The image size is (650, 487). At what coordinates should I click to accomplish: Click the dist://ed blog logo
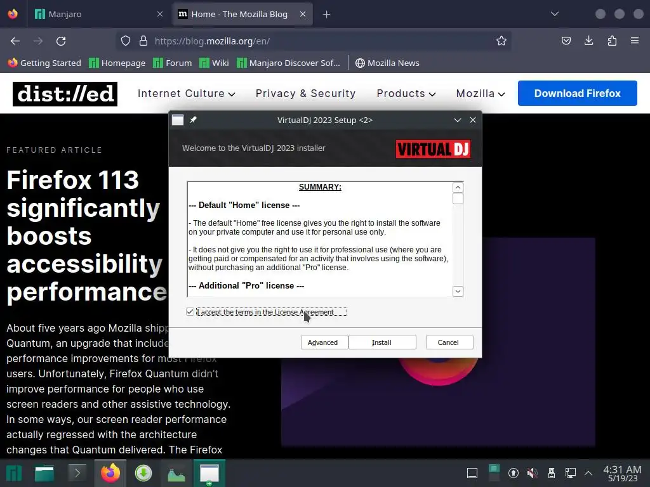tap(65, 94)
